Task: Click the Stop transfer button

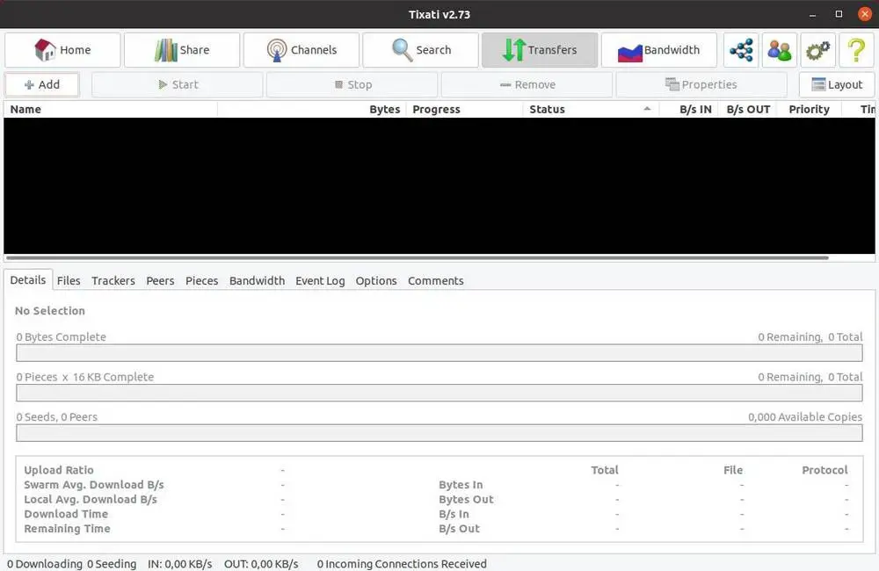Action: (x=352, y=84)
